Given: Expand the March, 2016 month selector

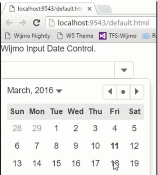Looking at the screenshot, I should click(35, 91).
